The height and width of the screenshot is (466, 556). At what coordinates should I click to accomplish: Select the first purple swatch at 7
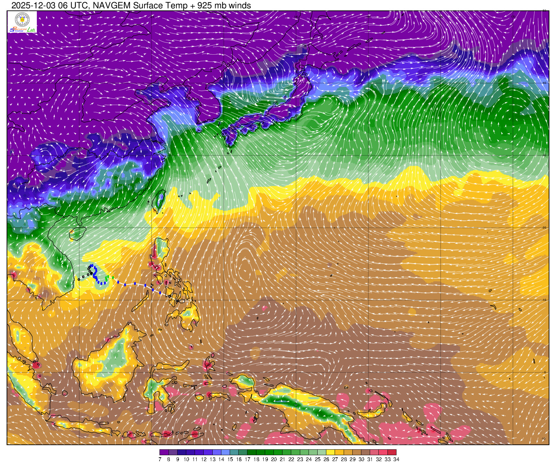tap(164, 452)
